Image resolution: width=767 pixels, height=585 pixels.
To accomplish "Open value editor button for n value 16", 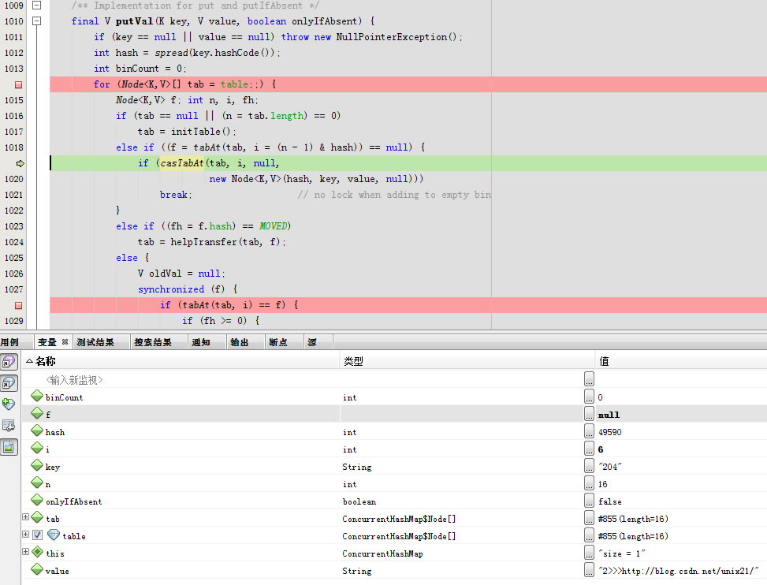I will point(589,483).
